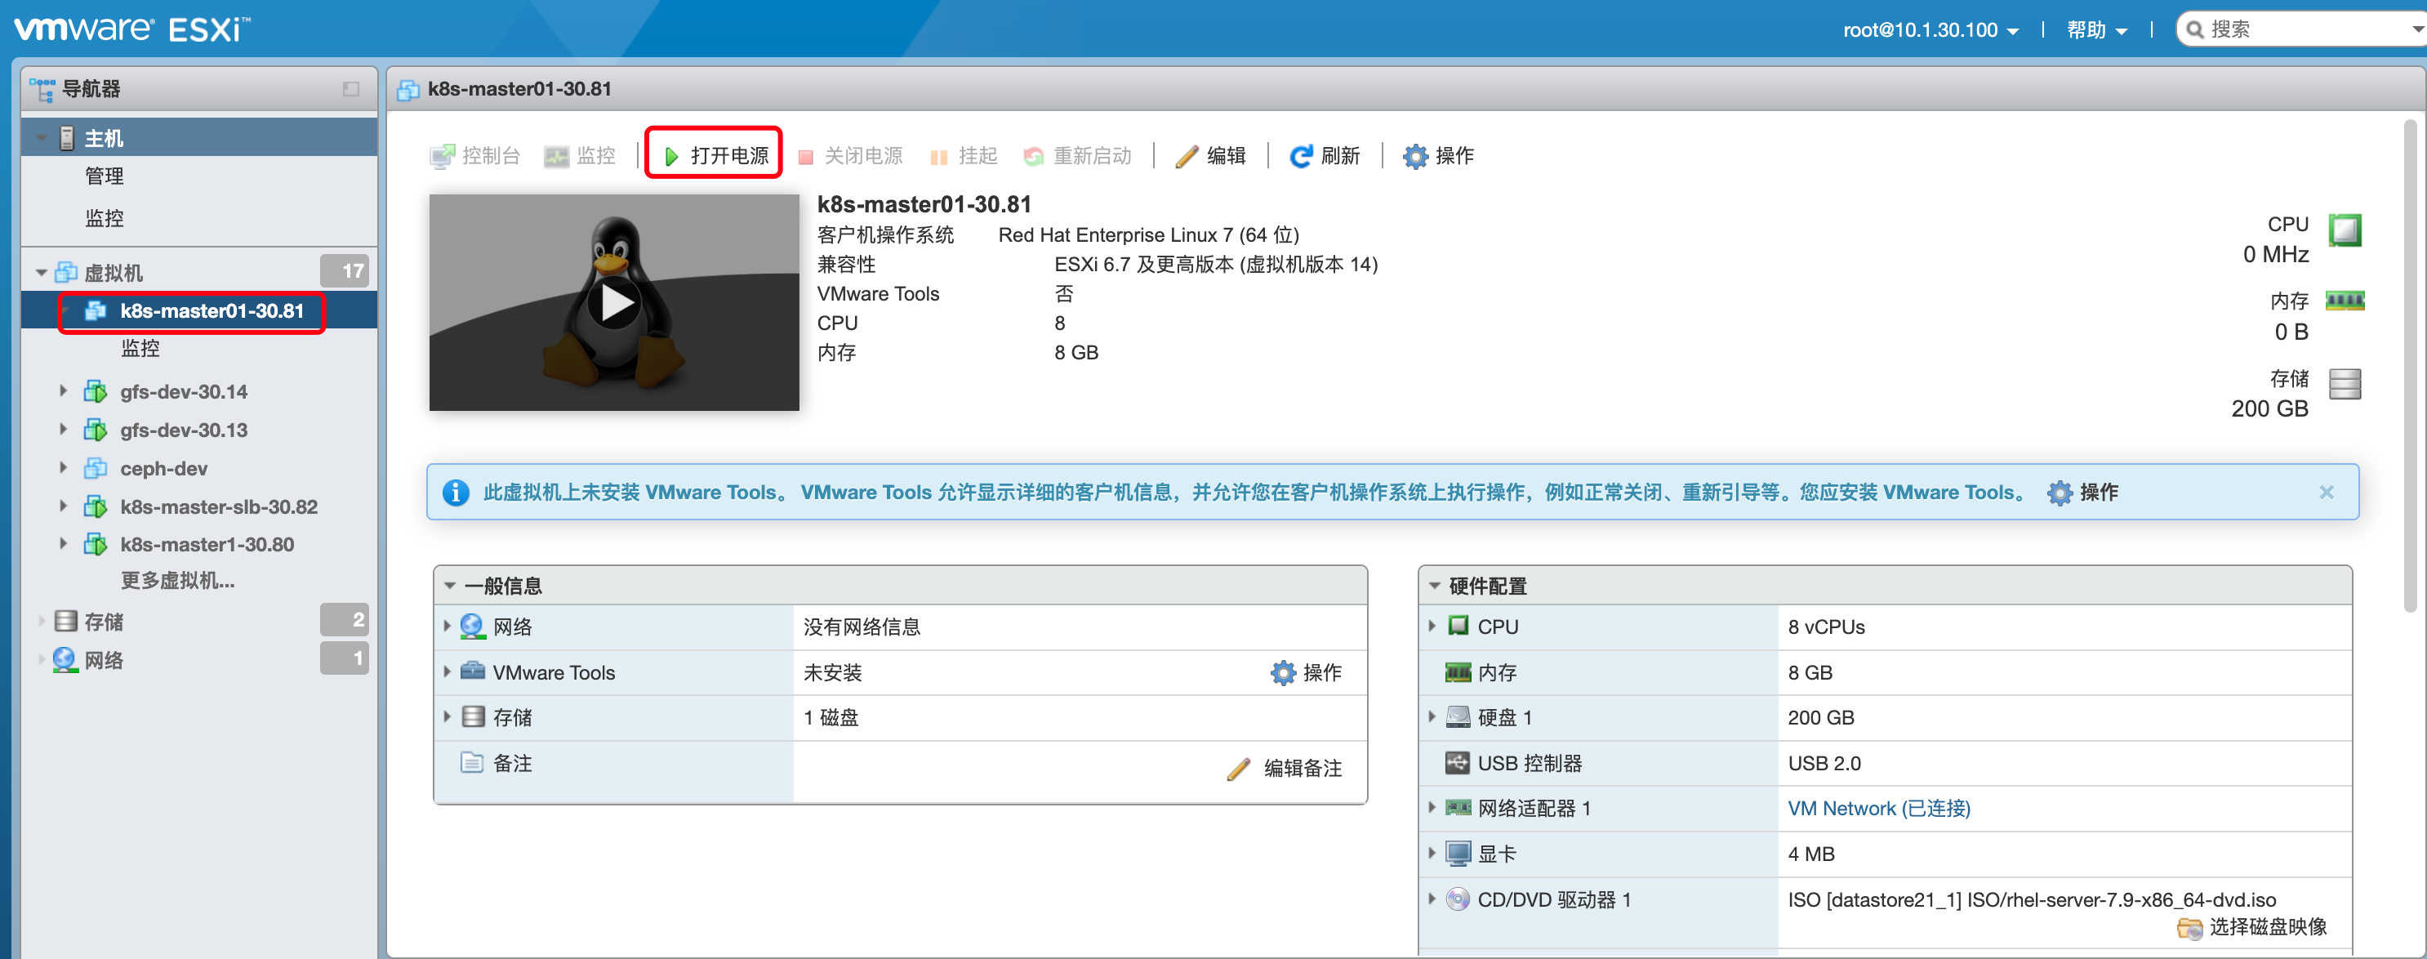Click the 内存 hardware icon
This screenshot has height=959, width=2427.
tap(1458, 671)
